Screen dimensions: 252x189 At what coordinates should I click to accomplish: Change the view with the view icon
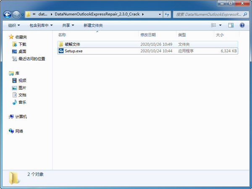point(213,25)
